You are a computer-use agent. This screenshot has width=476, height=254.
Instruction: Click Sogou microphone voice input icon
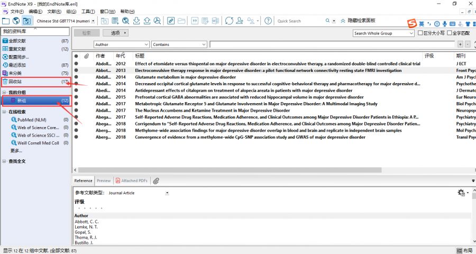(x=445, y=24)
